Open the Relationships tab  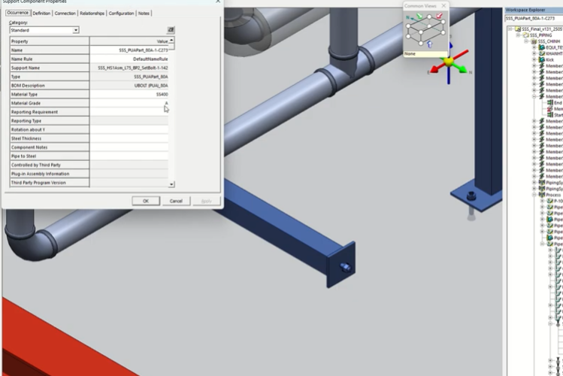(x=92, y=14)
